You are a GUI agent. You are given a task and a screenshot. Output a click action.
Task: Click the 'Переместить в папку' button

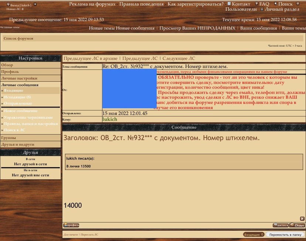click(285, 235)
